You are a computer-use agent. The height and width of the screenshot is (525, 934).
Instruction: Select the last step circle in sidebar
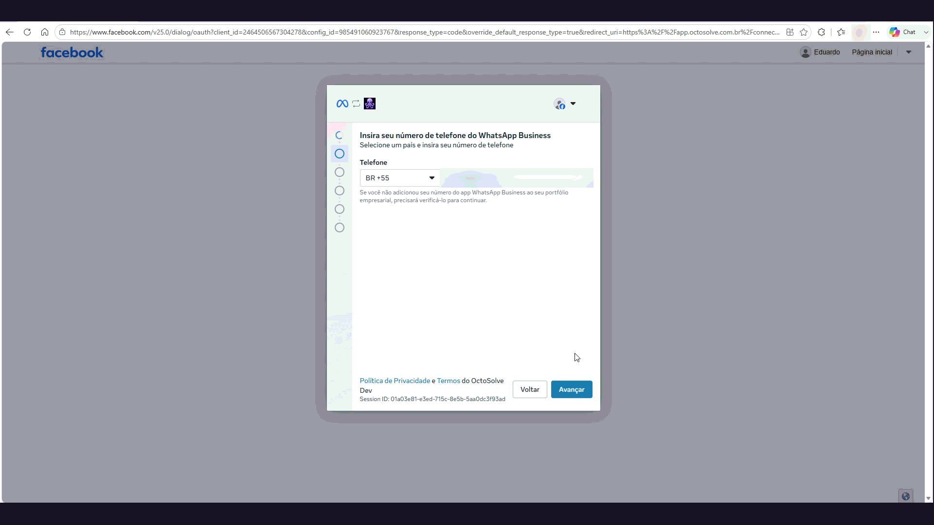tap(340, 227)
